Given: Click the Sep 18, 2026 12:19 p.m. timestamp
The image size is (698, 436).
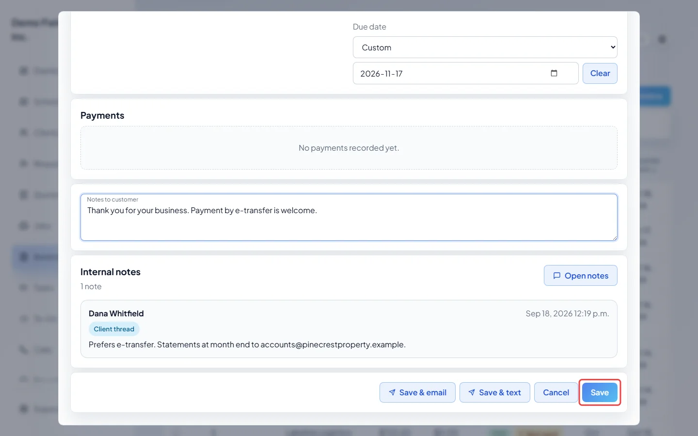Looking at the screenshot, I should pyautogui.click(x=567, y=313).
